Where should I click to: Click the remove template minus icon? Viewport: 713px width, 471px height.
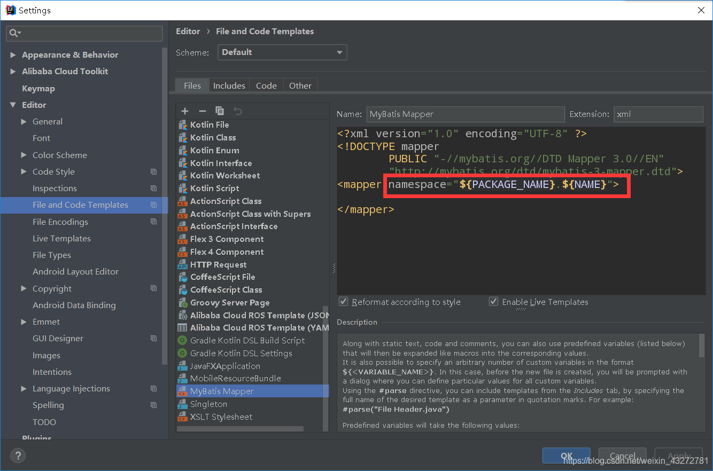click(202, 111)
